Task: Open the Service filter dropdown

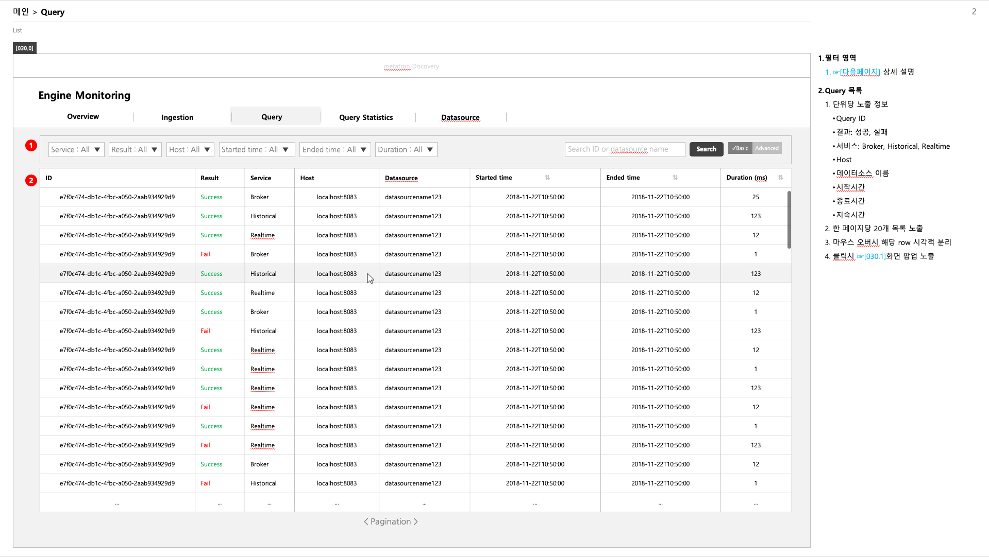Action: tap(77, 150)
